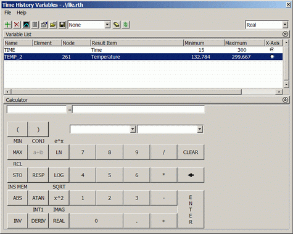Click the number 8 key

pos(110,152)
